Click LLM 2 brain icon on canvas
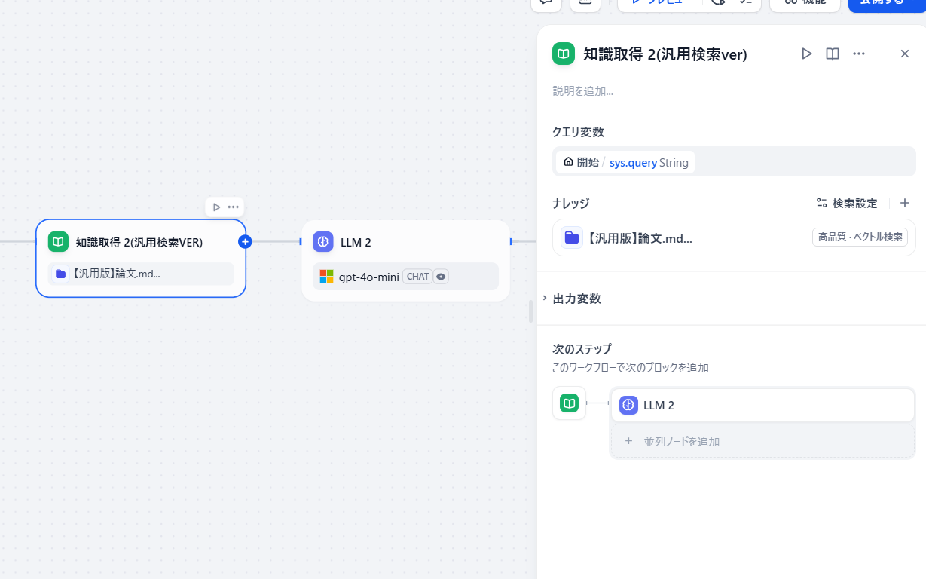This screenshot has height=579, width=926. [x=323, y=242]
